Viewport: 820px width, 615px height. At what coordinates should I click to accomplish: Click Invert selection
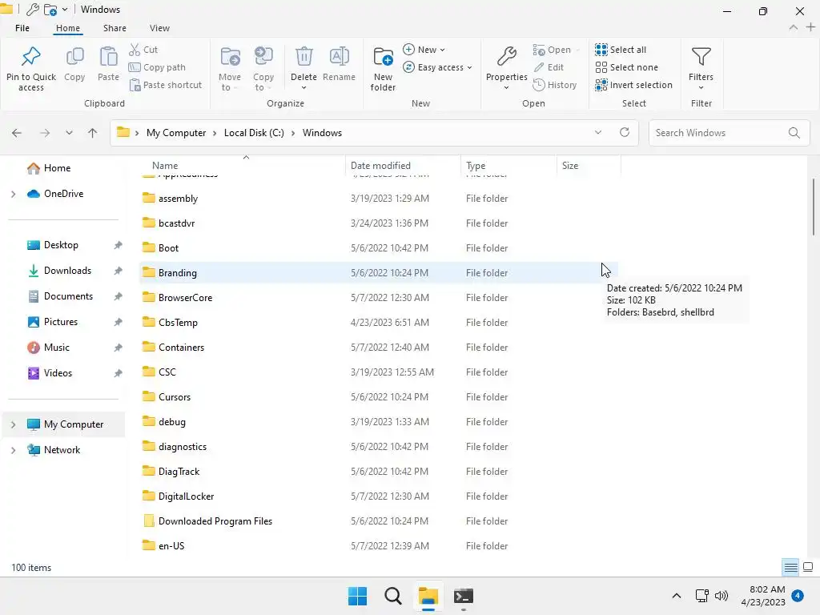[634, 85]
